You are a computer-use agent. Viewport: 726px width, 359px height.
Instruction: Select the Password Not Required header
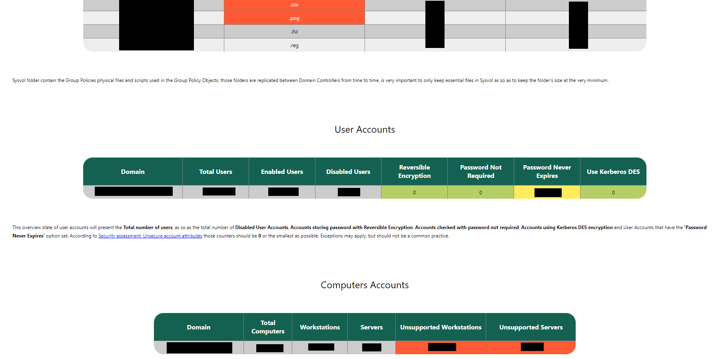pyautogui.click(x=481, y=172)
